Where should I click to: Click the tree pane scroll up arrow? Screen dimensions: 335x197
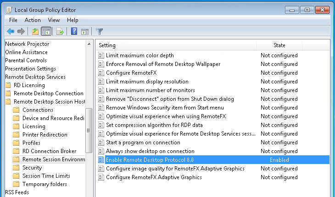(89, 44)
